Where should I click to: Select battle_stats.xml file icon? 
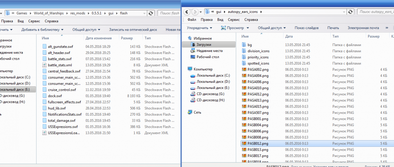45,65
